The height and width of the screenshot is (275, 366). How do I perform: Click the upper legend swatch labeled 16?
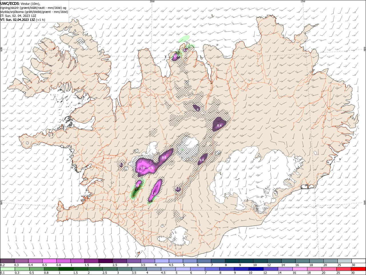pos(303,261)
